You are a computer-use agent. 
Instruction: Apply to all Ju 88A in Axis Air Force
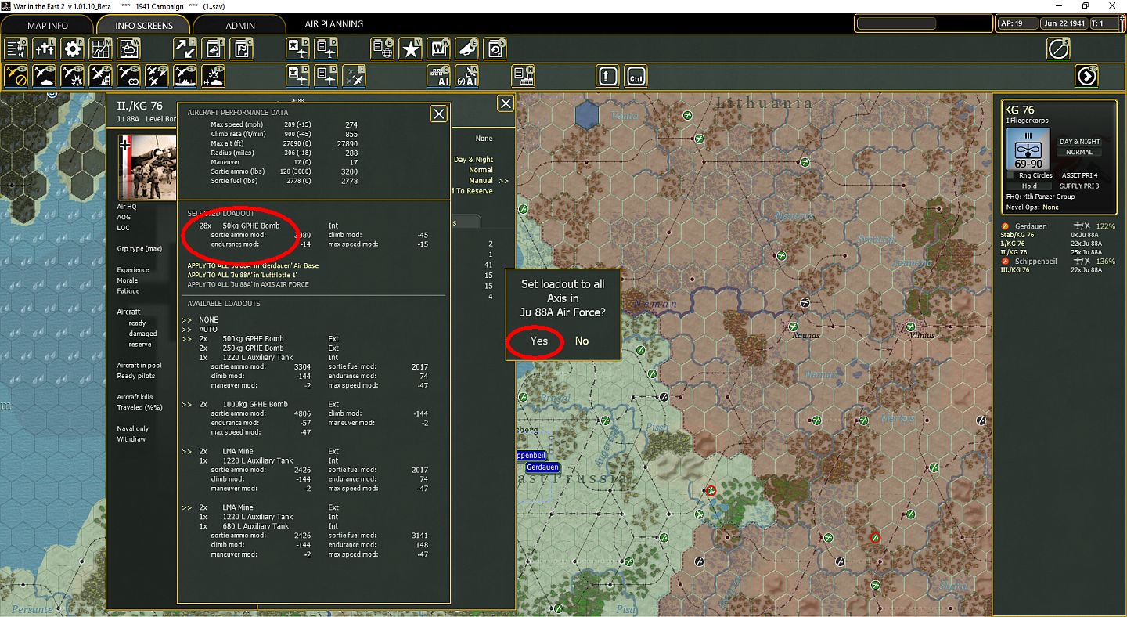pyautogui.click(x=248, y=284)
